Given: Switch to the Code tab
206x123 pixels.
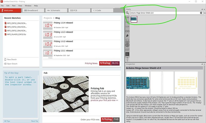Looking at the screenshot, I should 102,10.
